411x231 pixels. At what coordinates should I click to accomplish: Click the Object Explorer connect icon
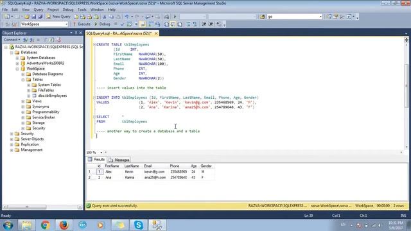click(x=26, y=40)
